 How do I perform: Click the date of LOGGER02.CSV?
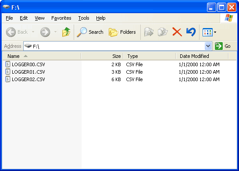[199, 79]
